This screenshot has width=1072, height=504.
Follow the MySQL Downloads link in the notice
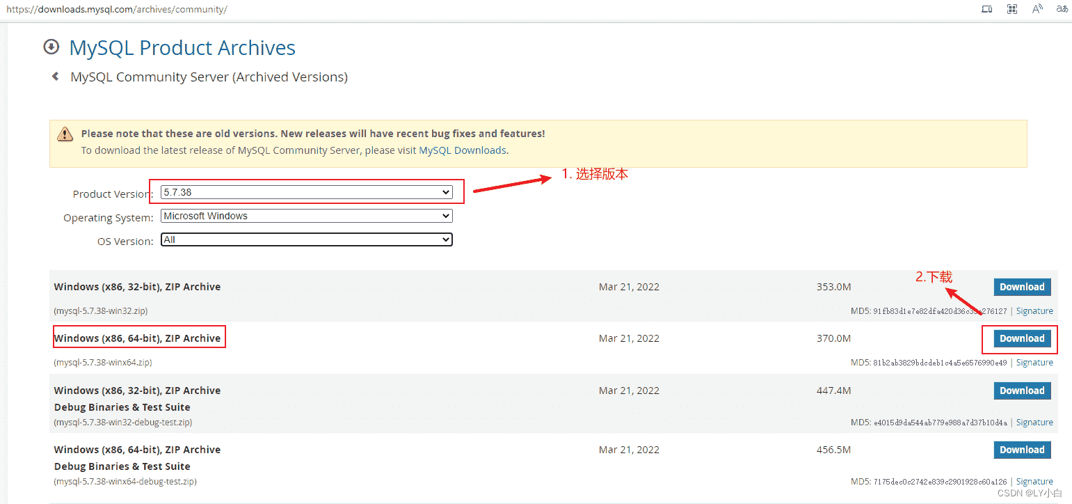463,150
